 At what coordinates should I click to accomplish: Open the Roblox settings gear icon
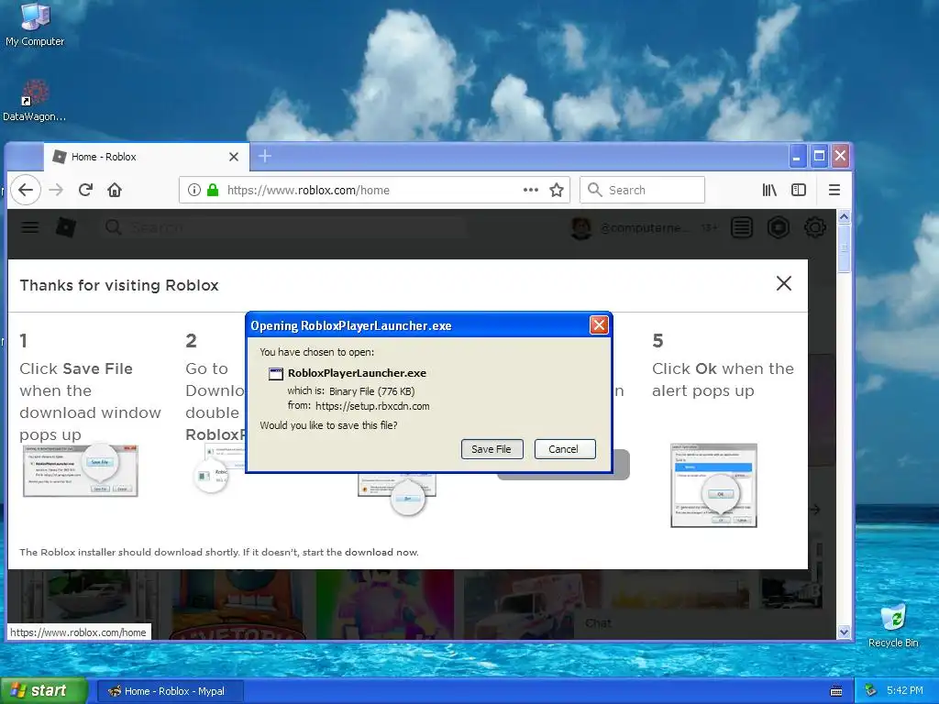click(814, 227)
